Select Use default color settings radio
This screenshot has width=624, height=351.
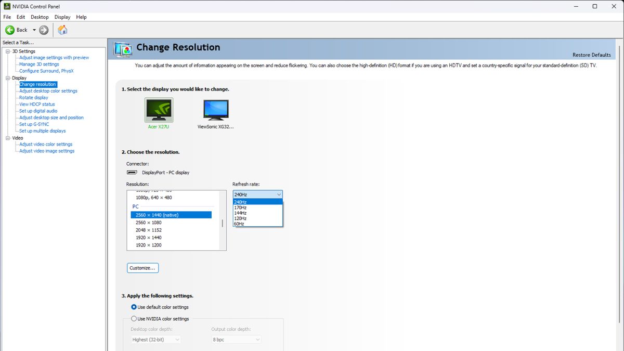[x=134, y=307]
